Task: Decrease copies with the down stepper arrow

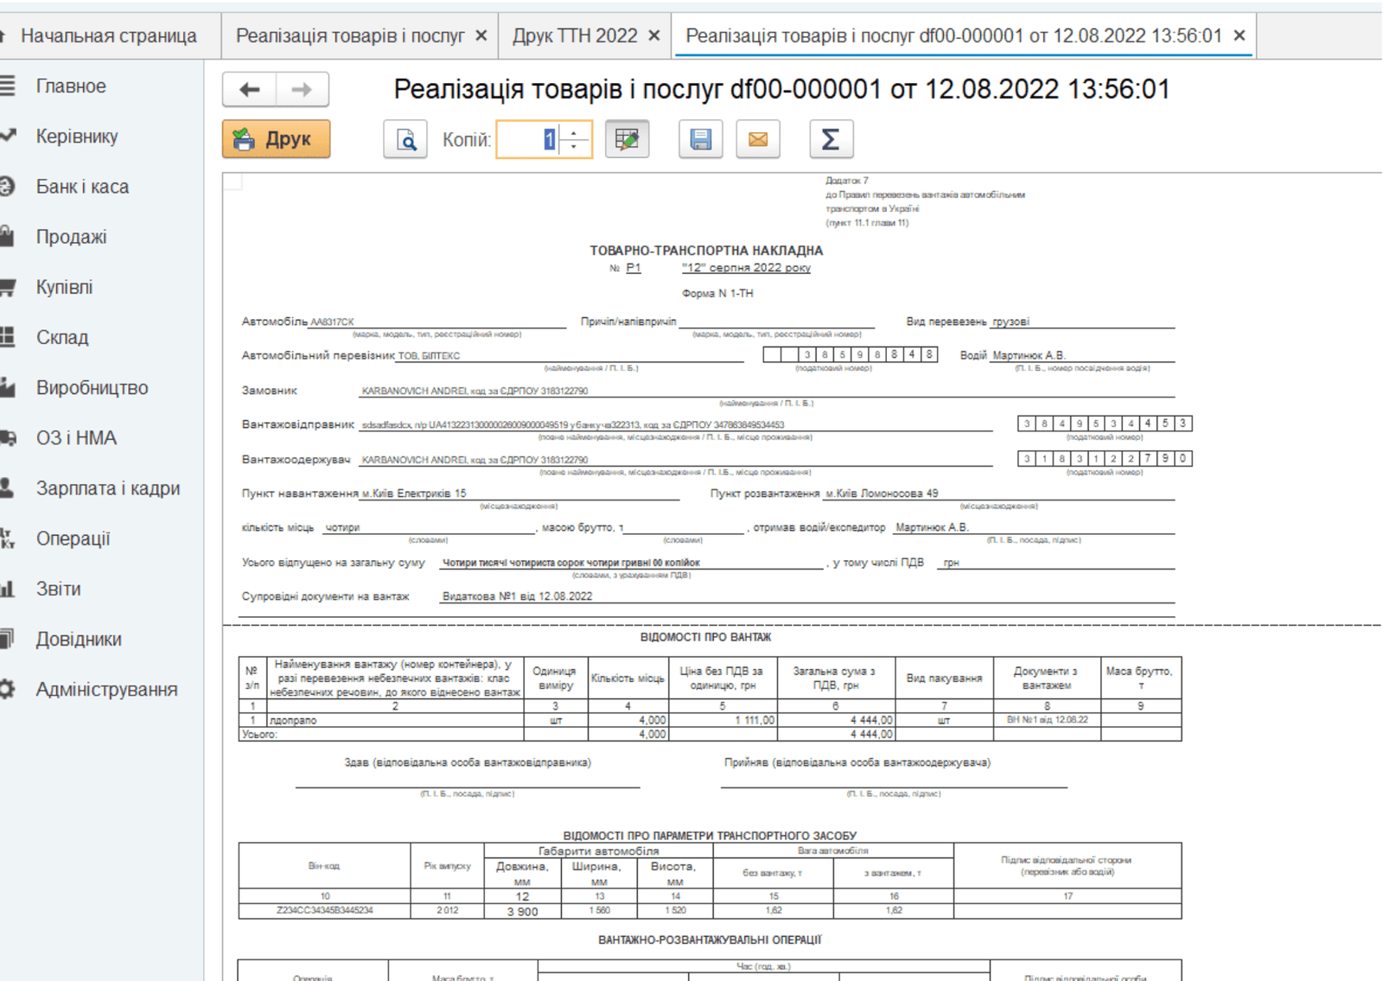Action: click(574, 147)
